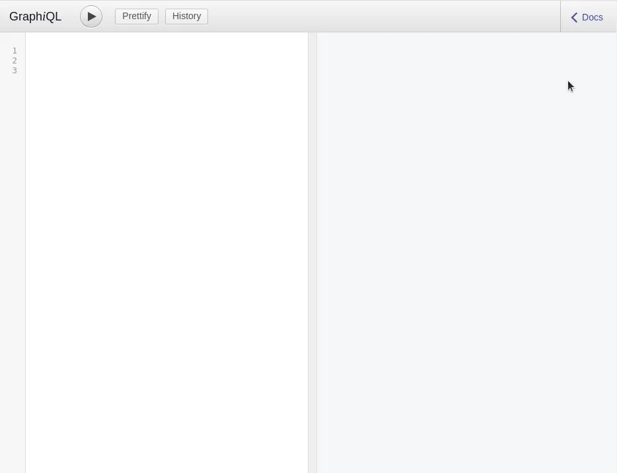This screenshot has width=617, height=473.
Task: Place cursor in the query editor
Action: pos(167,252)
